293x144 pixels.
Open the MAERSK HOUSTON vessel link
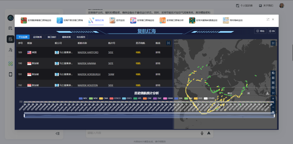(88, 85)
